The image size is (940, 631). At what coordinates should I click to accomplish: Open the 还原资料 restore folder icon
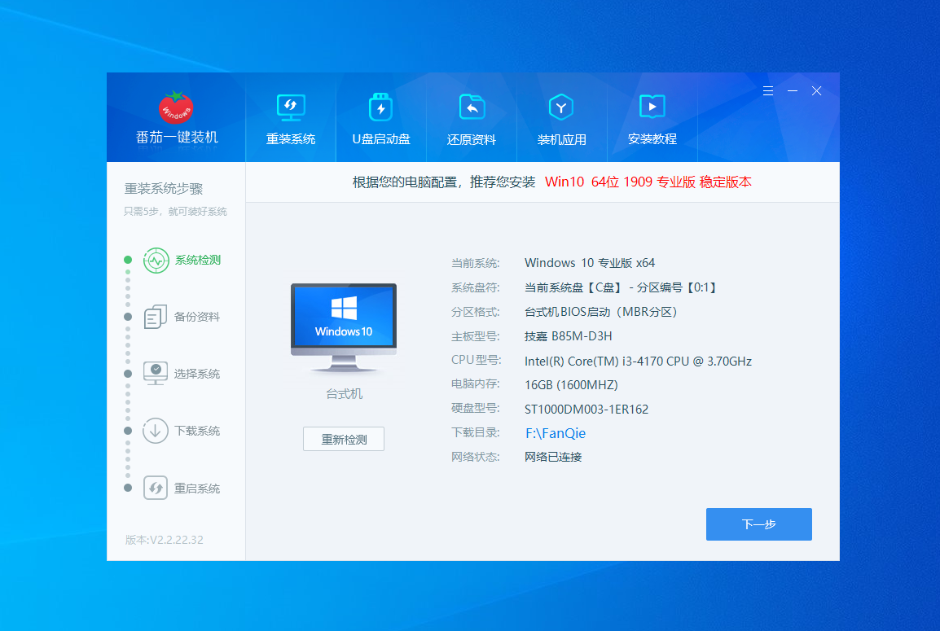(472, 107)
